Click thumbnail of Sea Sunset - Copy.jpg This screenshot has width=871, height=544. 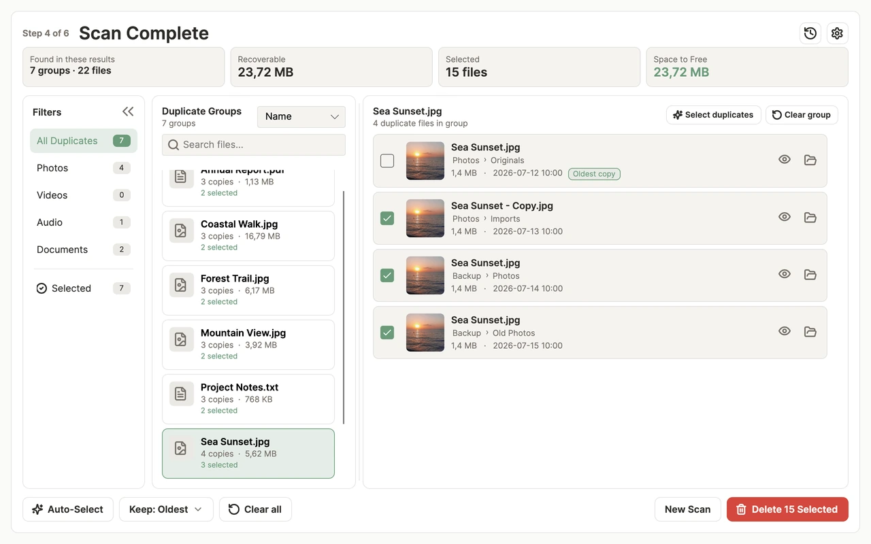coord(425,218)
